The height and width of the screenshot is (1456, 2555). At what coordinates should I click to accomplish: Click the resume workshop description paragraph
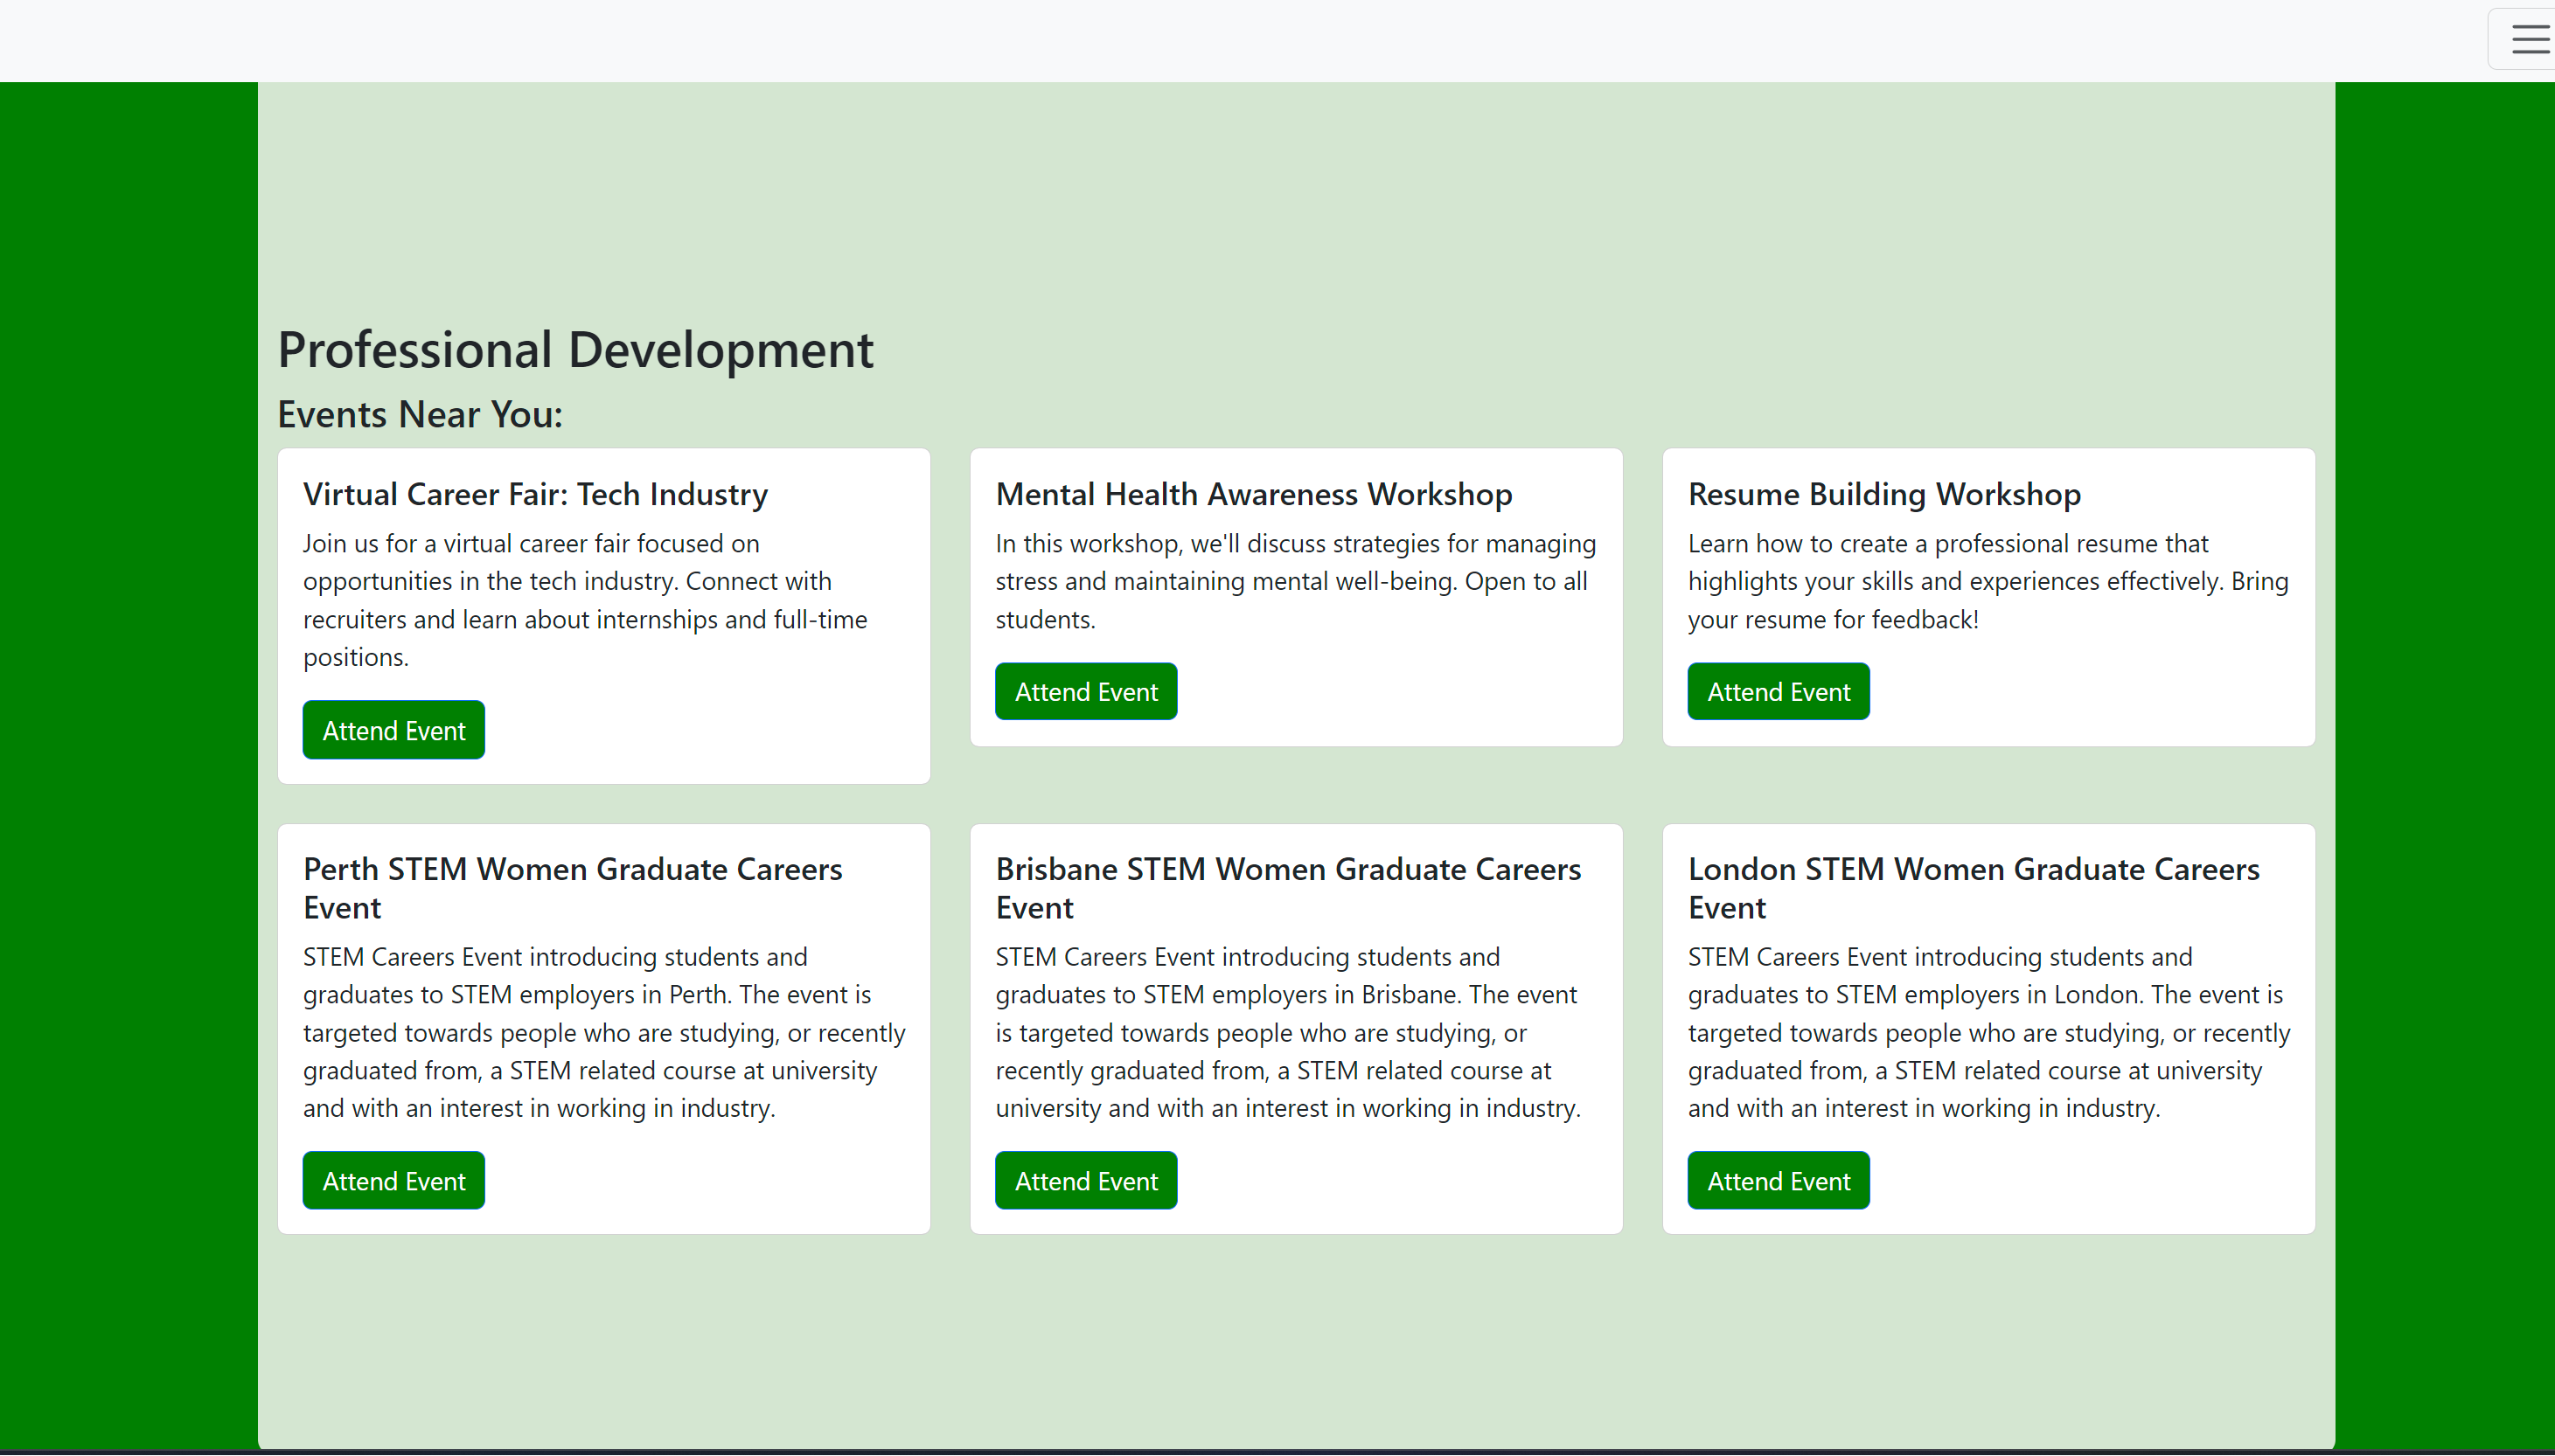pos(1987,581)
